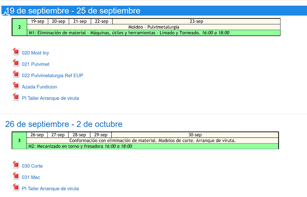Click the PDF icon beside 031 Mec
Screen dimensions: 307x197
pos(16,176)
